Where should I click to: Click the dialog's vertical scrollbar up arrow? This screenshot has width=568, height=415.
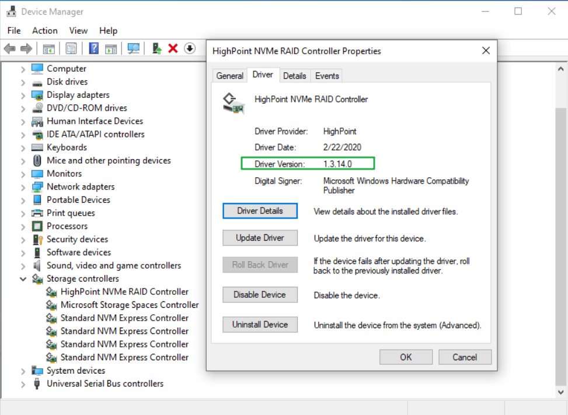(560, 68)
